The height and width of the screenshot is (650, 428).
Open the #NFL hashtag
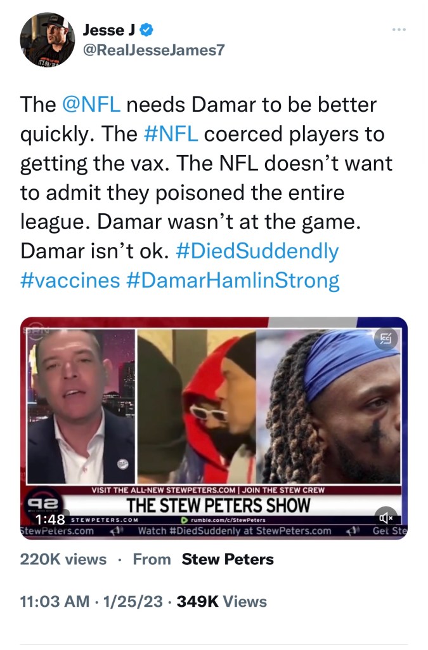(x=171, y=134)
